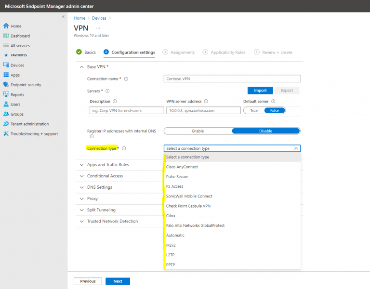Click info icon beside Connection name

[126, 79]
